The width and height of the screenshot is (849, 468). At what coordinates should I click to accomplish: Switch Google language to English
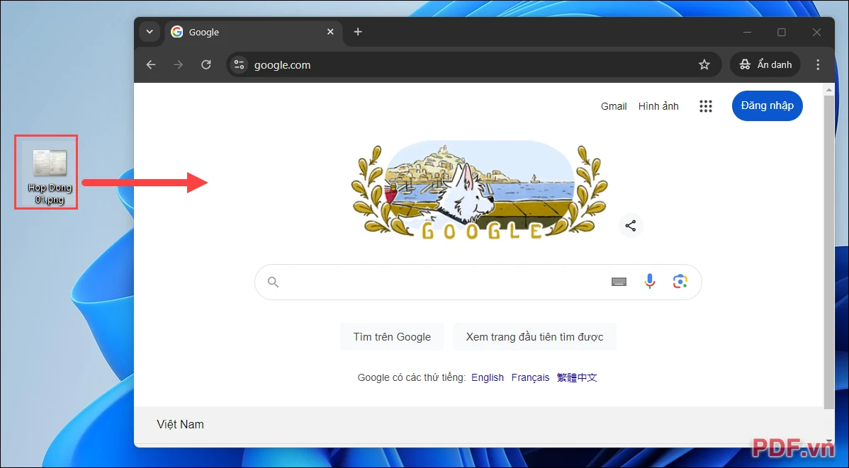488,377
